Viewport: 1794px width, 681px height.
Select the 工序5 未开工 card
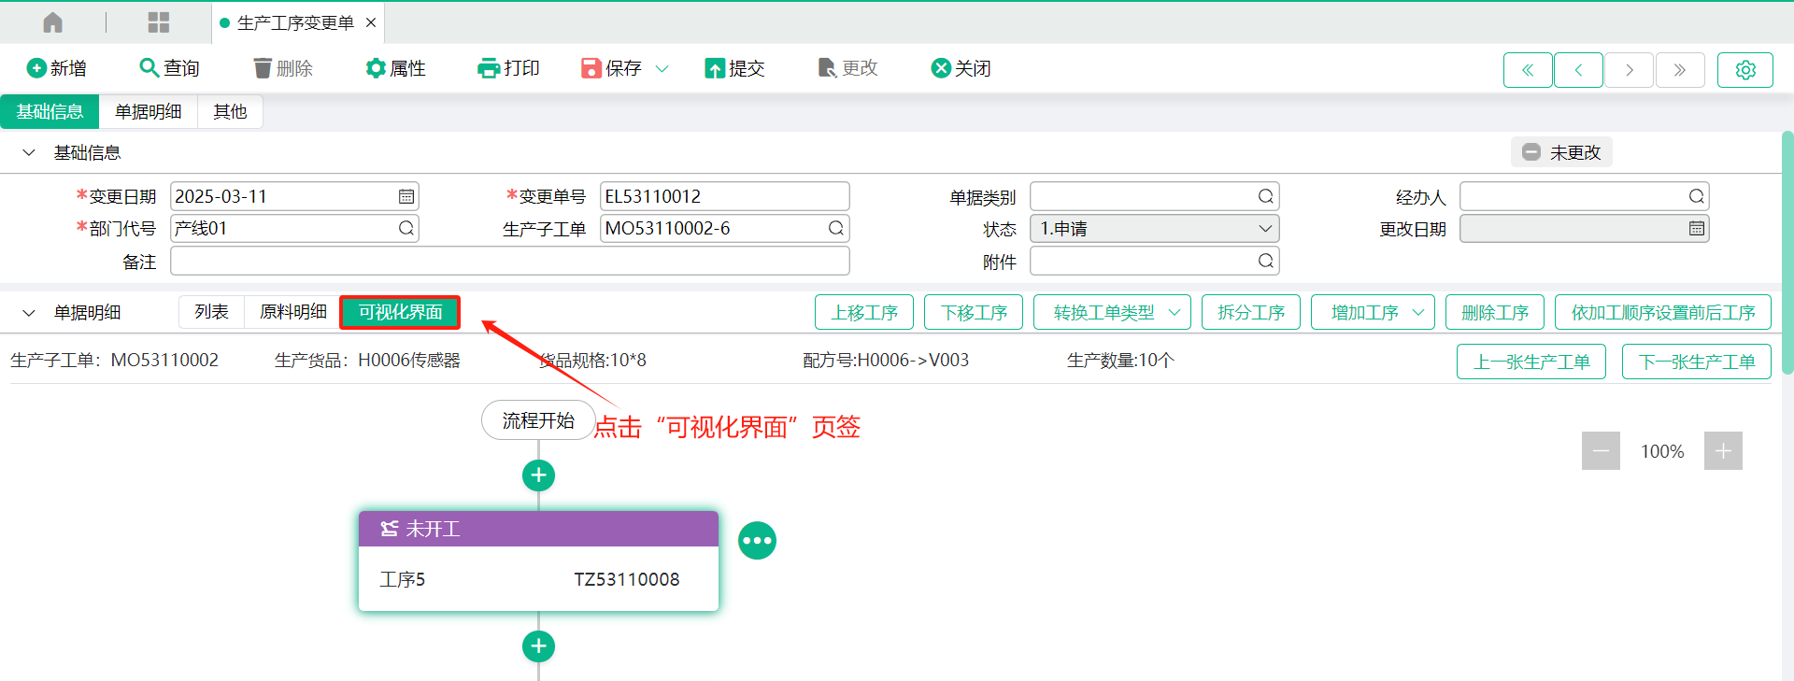click(x=538, y=560)
